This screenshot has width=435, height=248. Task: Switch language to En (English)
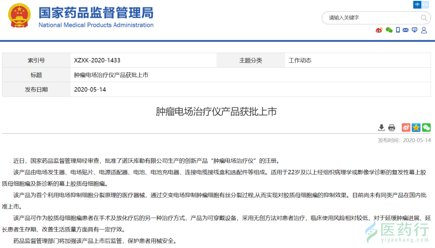point(425,4)
